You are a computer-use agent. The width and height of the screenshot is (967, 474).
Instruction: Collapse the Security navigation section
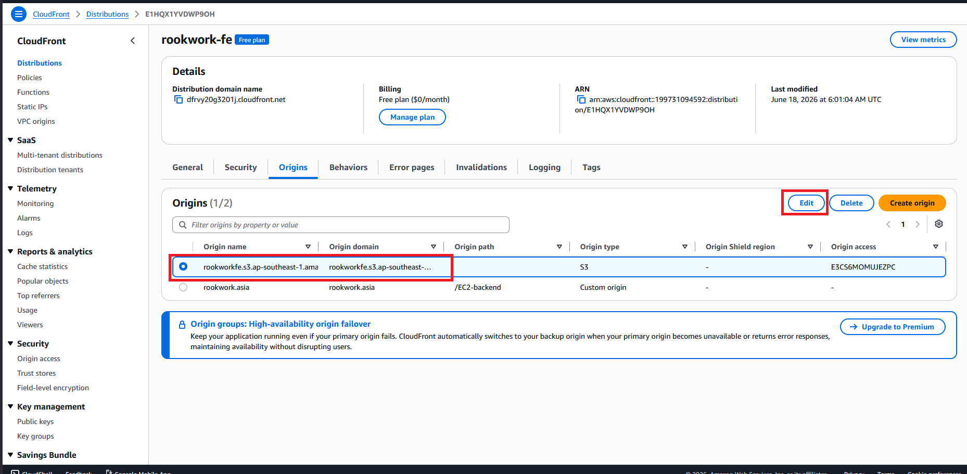(x=10, y=343)
